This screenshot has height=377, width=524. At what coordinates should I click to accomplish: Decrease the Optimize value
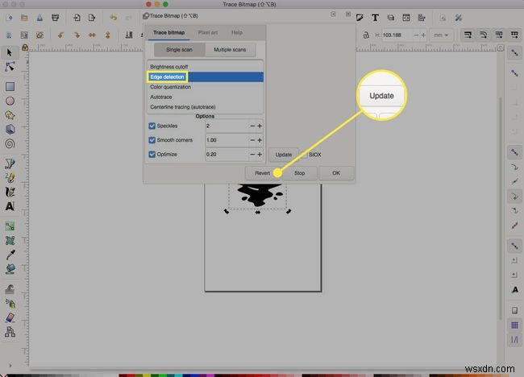[252, 155]
